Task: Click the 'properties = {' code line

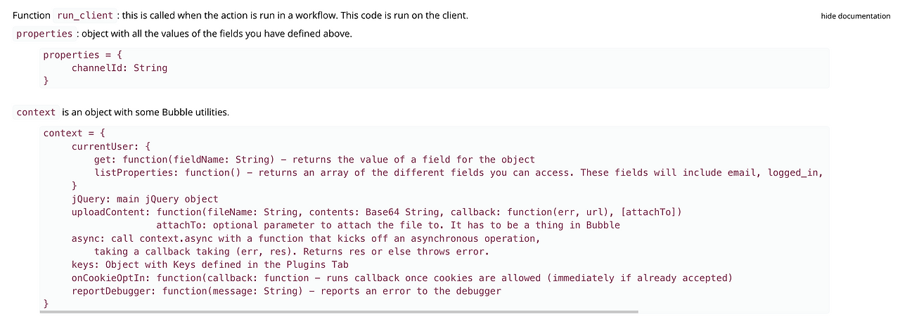Action: tap(83, 55)
